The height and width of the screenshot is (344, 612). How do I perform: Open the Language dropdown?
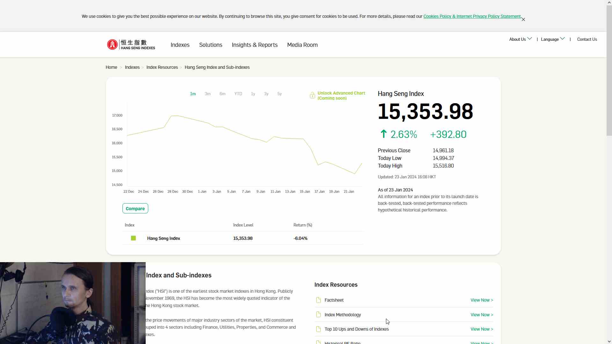click(x=552, y=39)
